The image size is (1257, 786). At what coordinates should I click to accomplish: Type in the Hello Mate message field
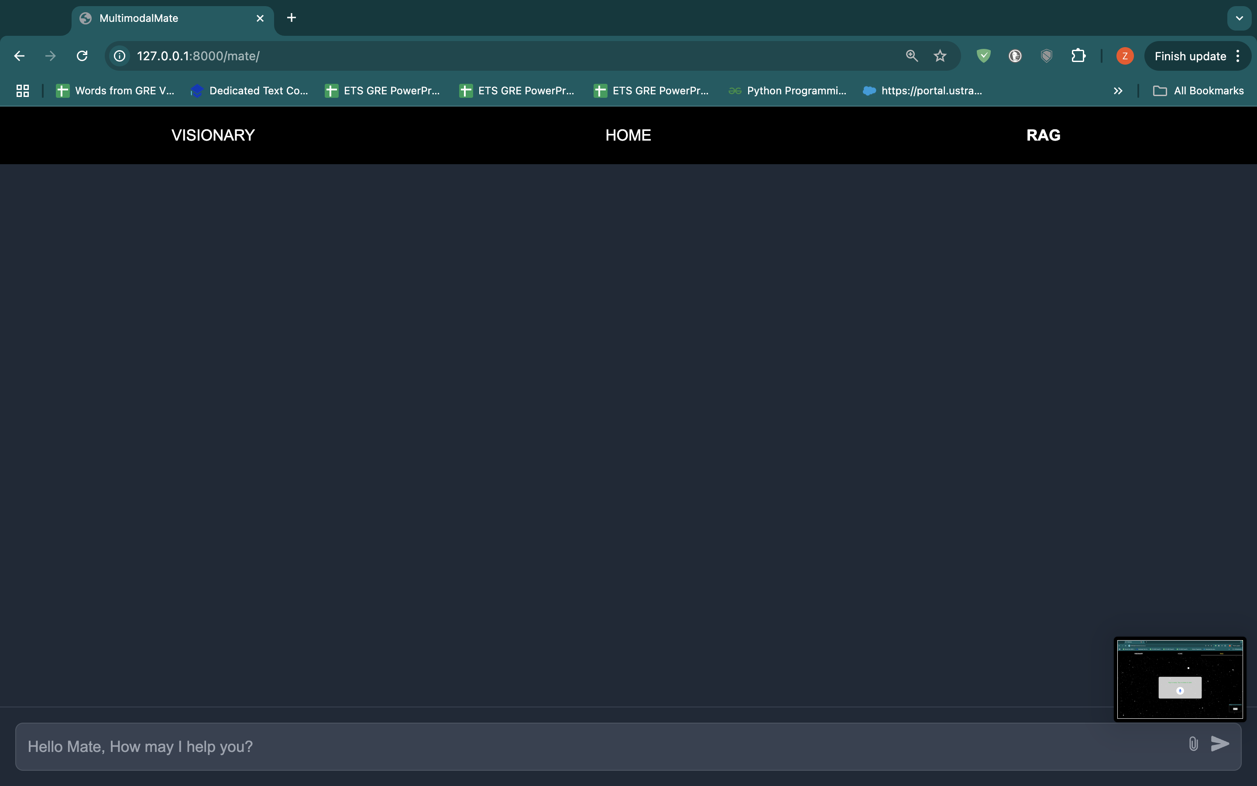tap(598, 747)
